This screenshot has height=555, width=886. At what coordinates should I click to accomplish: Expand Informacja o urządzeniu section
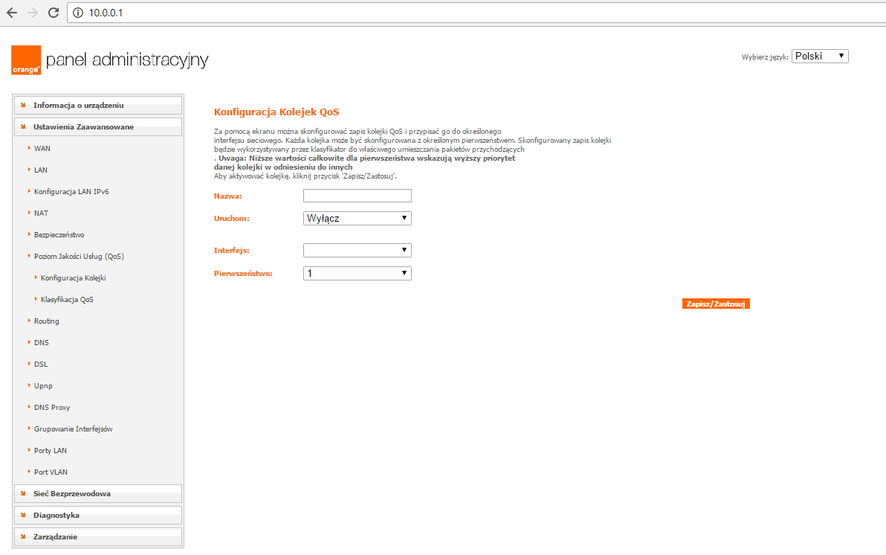[98, 105]
